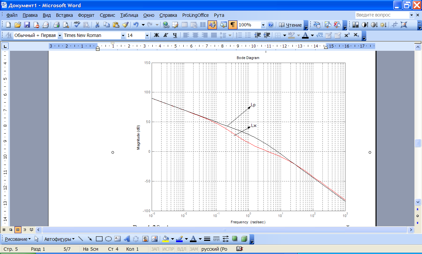The height and width of the screenshot is (254, 422).
Task: Open the 100% zoom dropdown
Action: pos(263,25)
